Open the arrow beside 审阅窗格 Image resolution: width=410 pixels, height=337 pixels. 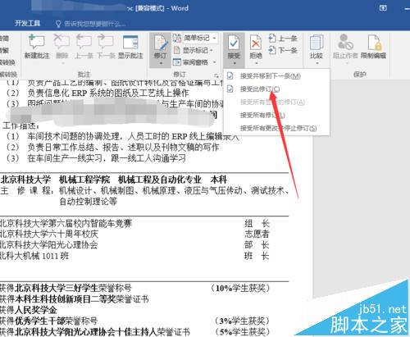pos(214,62)
